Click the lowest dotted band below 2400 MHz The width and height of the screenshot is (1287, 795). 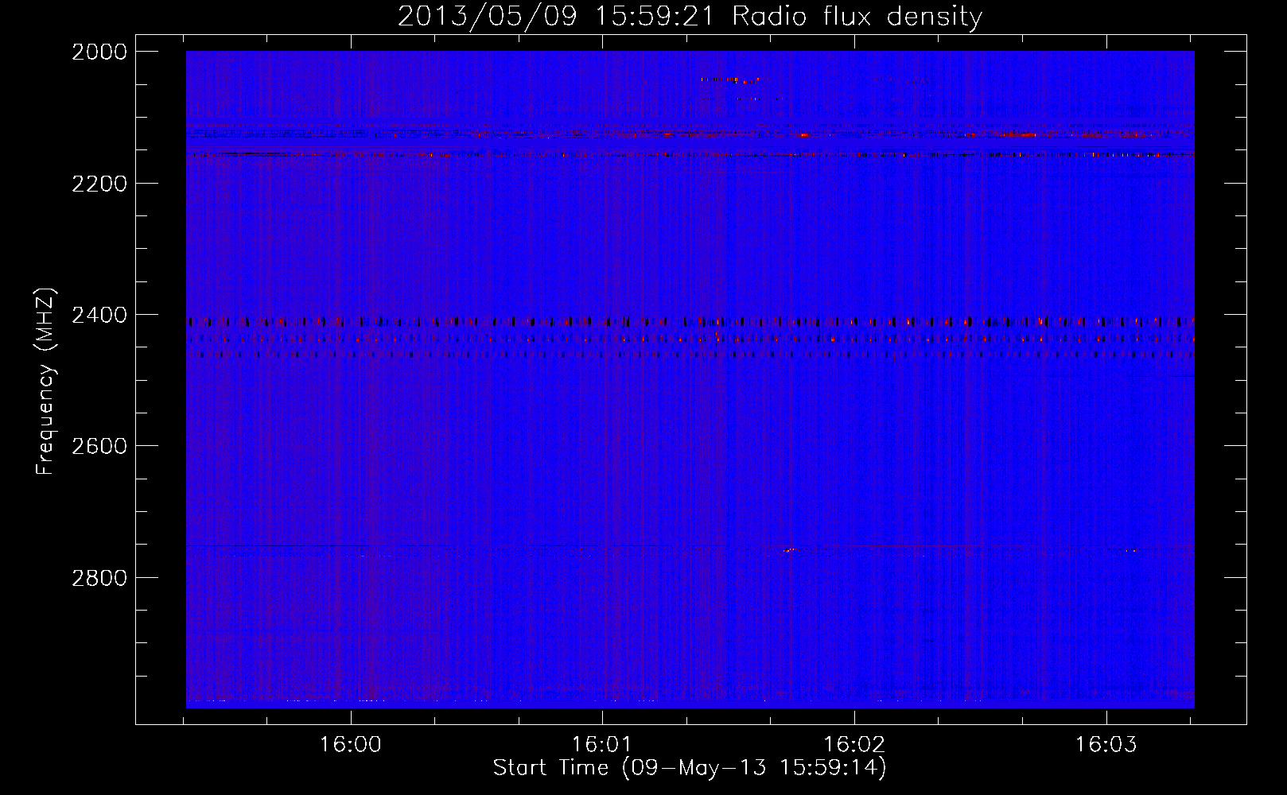(x=689, y=355)
